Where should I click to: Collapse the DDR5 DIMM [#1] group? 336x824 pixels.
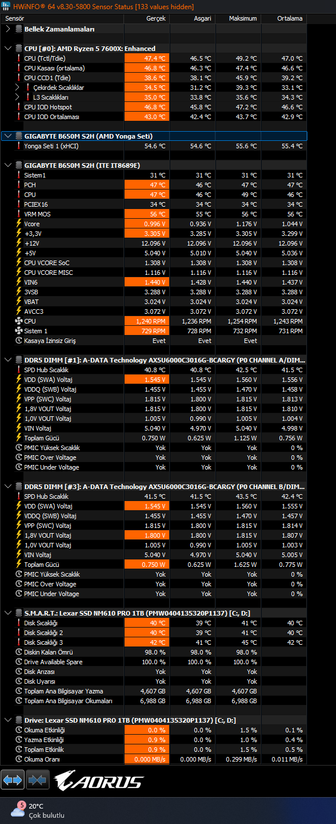point(7,360)
